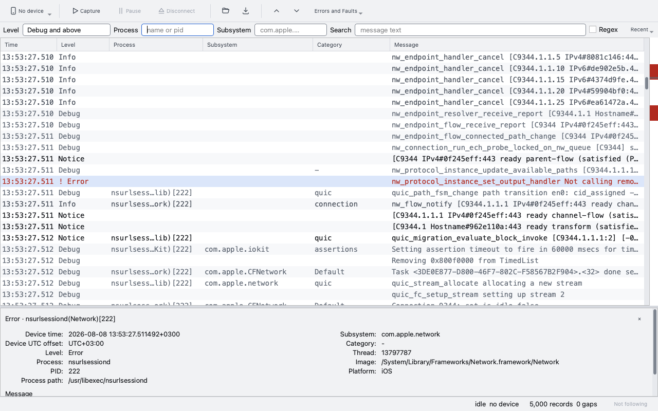Select the quic_migration_evaluate_block_invoke Notice row

click(322, 238)
